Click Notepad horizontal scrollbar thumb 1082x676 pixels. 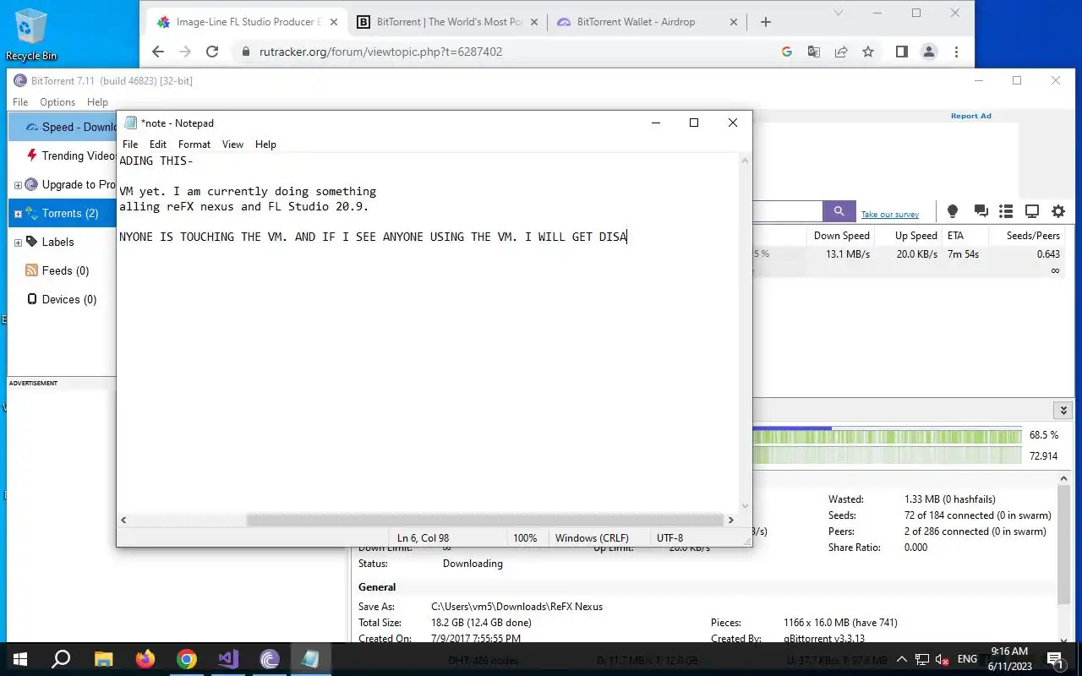485,521
